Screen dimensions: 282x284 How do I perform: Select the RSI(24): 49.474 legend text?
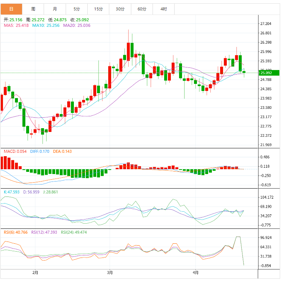click(x=75, y=232)
